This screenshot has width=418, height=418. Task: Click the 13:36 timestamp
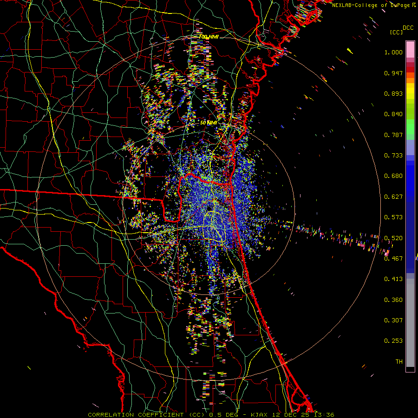324,415
